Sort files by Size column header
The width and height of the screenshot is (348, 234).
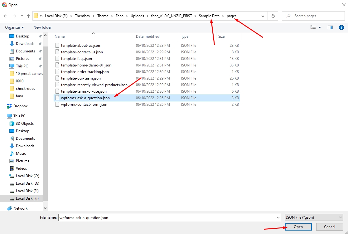point(221,37)
